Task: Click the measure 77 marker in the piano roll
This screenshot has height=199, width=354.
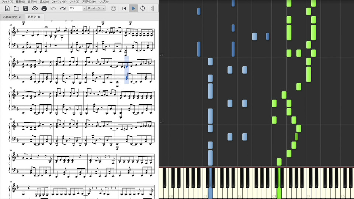Action: click(x=161, y=55)
